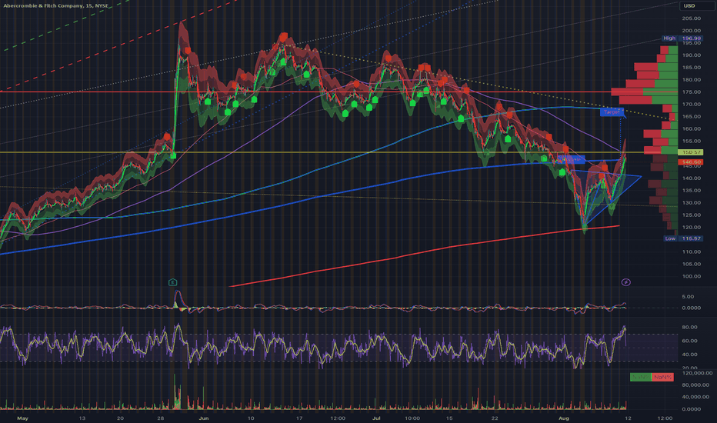Click the purple lightning bolt event icon
717x423 pixels.
pyautogui.click(x=625, y=282)
